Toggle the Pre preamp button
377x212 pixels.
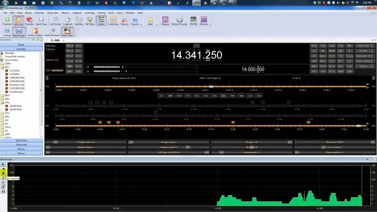click(x=349, y=46)
